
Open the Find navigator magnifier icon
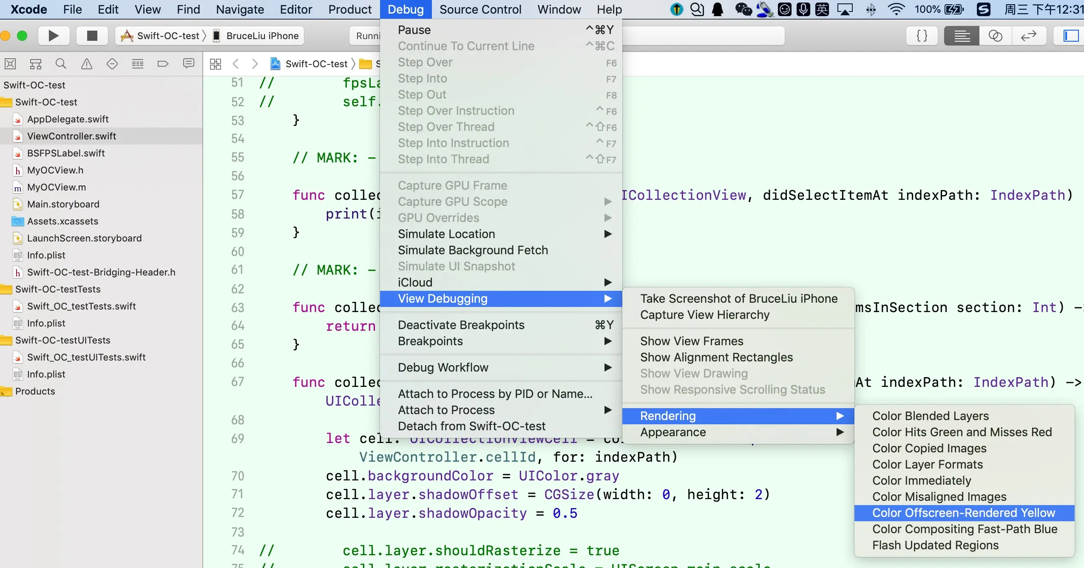tap(61, 64)
